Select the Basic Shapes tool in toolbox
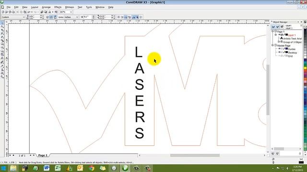 click(x=2, y=54)
